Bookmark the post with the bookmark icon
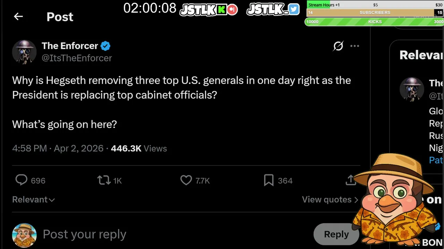444x249 pixels. click(269, 180)
